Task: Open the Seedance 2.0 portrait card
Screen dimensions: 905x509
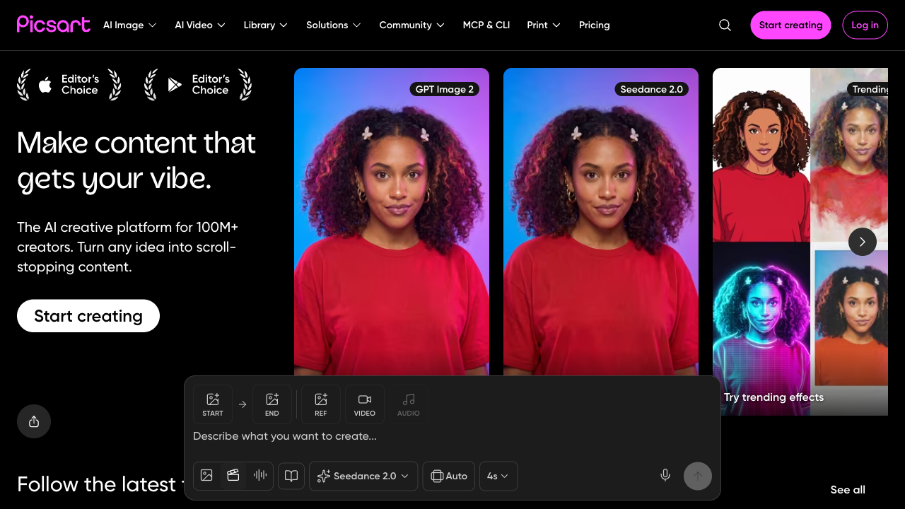Action: click(x=601, y=223)
